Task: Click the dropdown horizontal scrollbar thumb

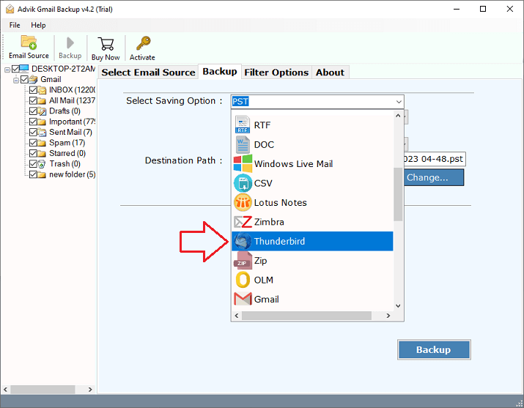Action: [x=306, y=316]
